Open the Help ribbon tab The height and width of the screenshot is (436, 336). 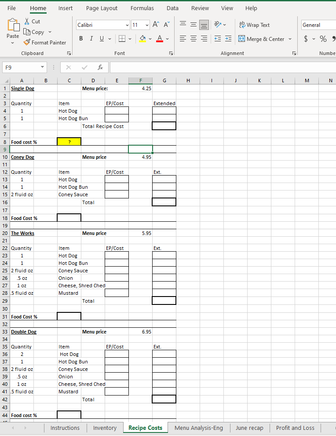(x=251, y=8)
